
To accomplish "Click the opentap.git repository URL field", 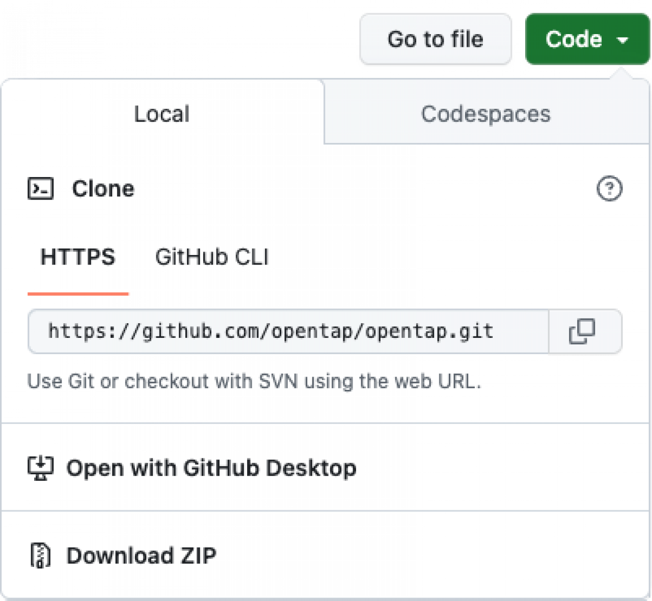I will 288,331.
